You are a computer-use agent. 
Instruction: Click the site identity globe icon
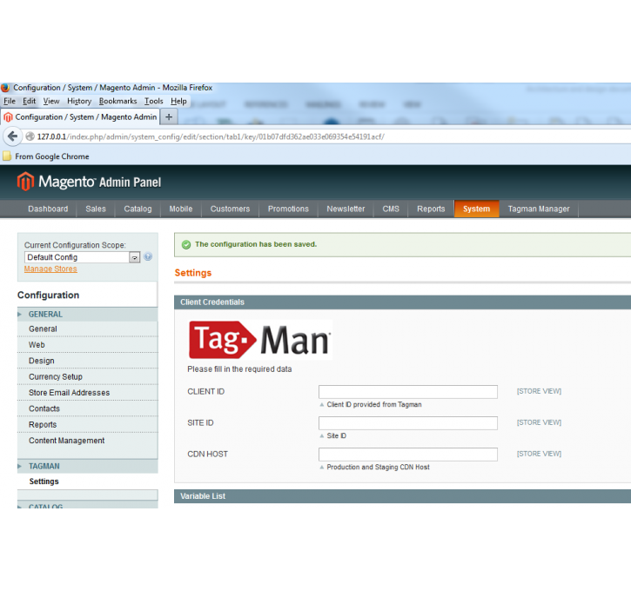point(30,136)
